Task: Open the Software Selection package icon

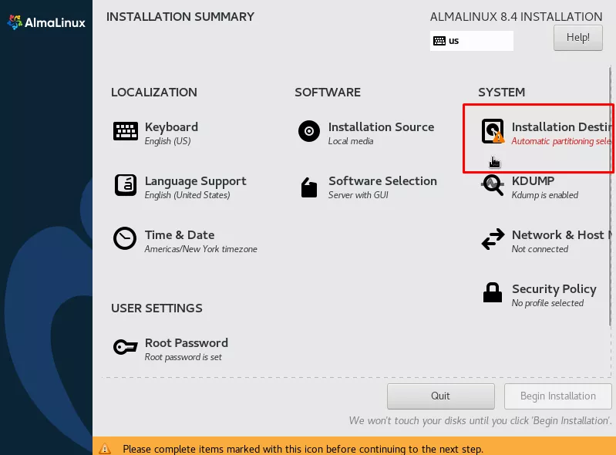Action: coord(309,187)
